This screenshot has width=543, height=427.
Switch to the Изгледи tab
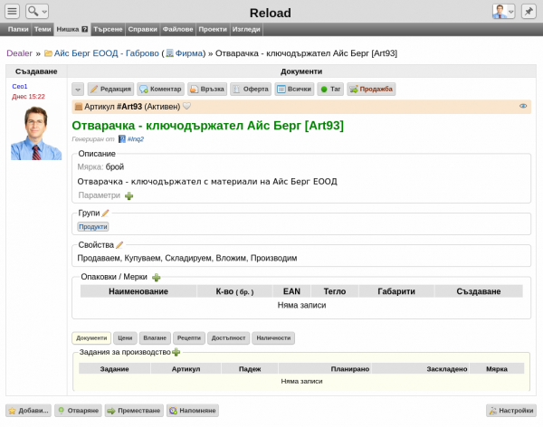[x=246, y=30]
